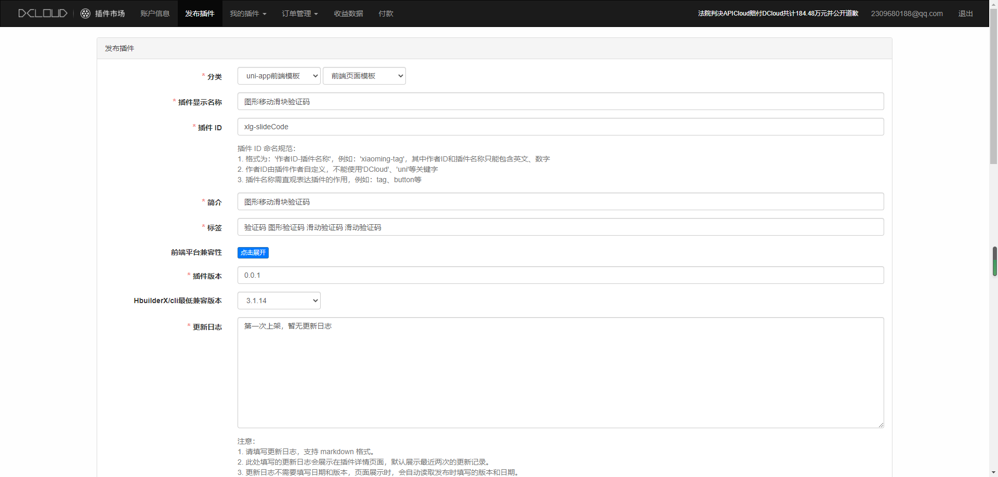
Task: Switch to the 发布插件 tab
Action: coord(200,13)
